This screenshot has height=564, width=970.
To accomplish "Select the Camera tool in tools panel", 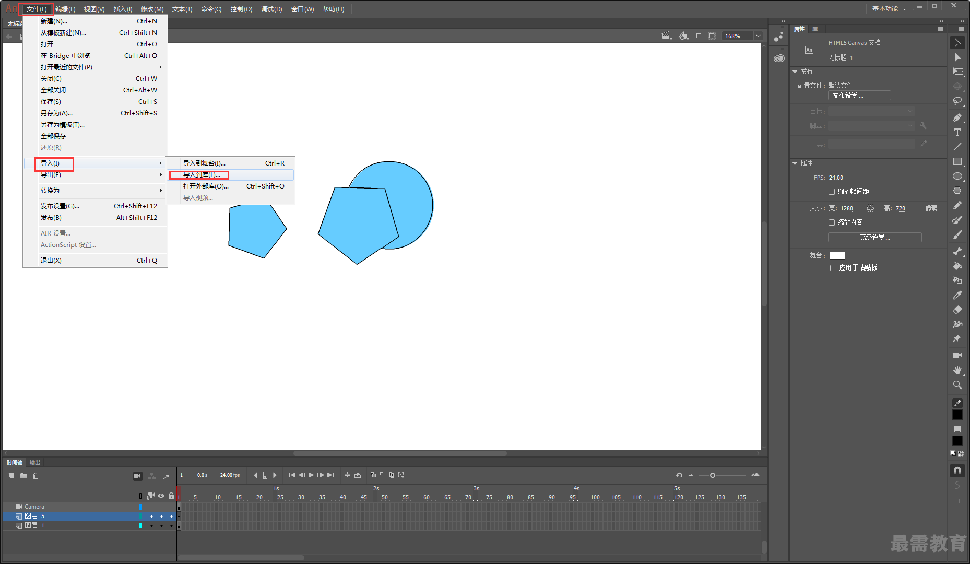I will (957, 356).
